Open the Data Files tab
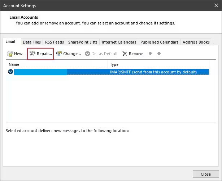 pos(32,42)
